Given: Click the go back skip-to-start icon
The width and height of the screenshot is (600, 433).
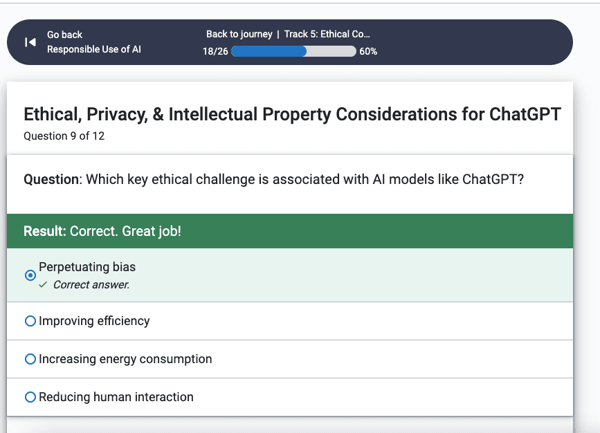Looking at the screenshot, I should [30, 42].
